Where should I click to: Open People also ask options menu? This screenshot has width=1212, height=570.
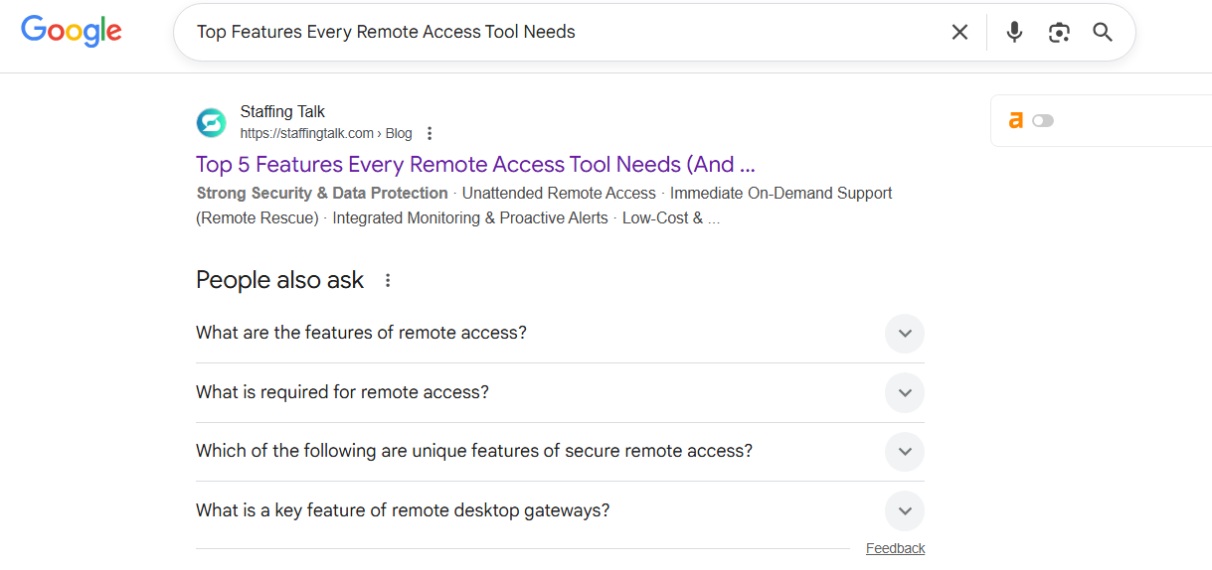tap(388, 280)
